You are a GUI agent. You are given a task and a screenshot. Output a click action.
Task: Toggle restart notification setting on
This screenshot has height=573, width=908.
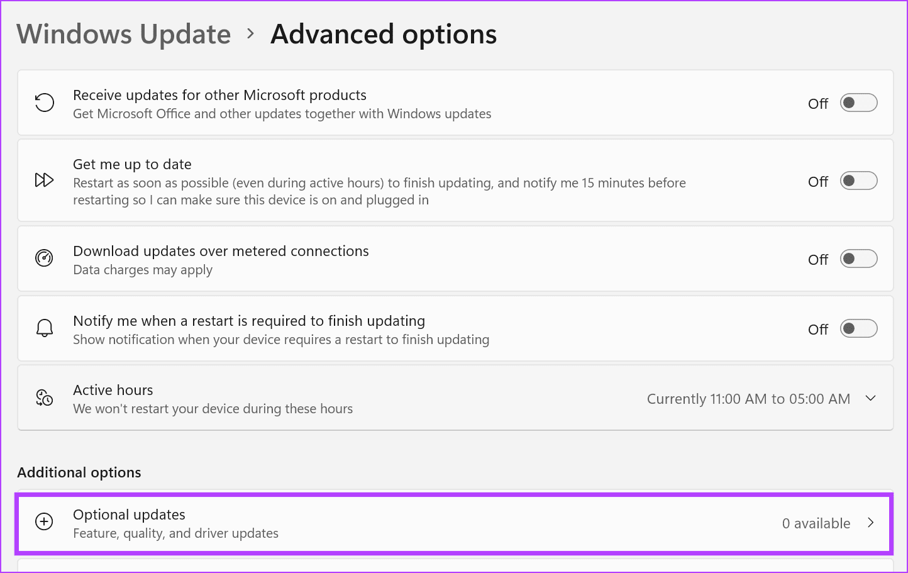pyautogui.click(x=858, y=328)
